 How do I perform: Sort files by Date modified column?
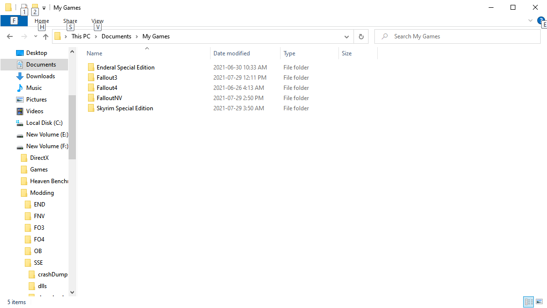click(231, 53)
